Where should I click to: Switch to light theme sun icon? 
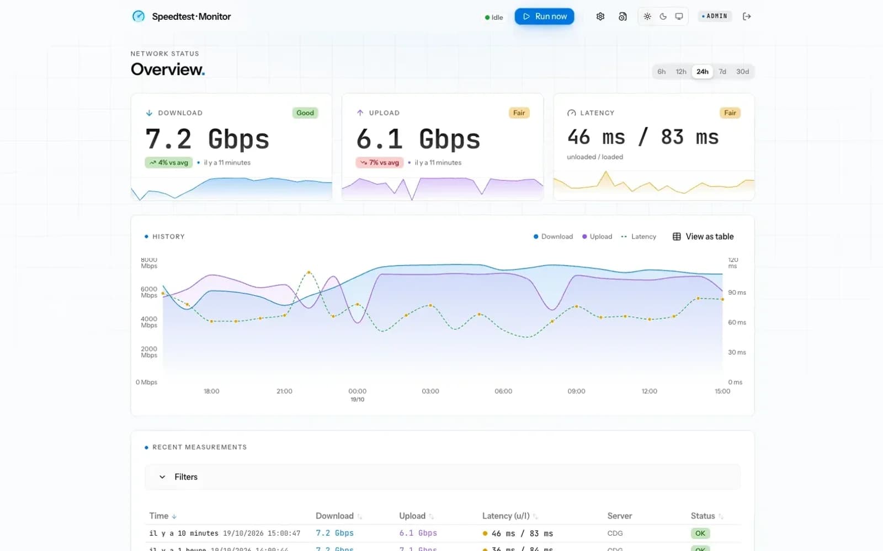coord(647,17)
